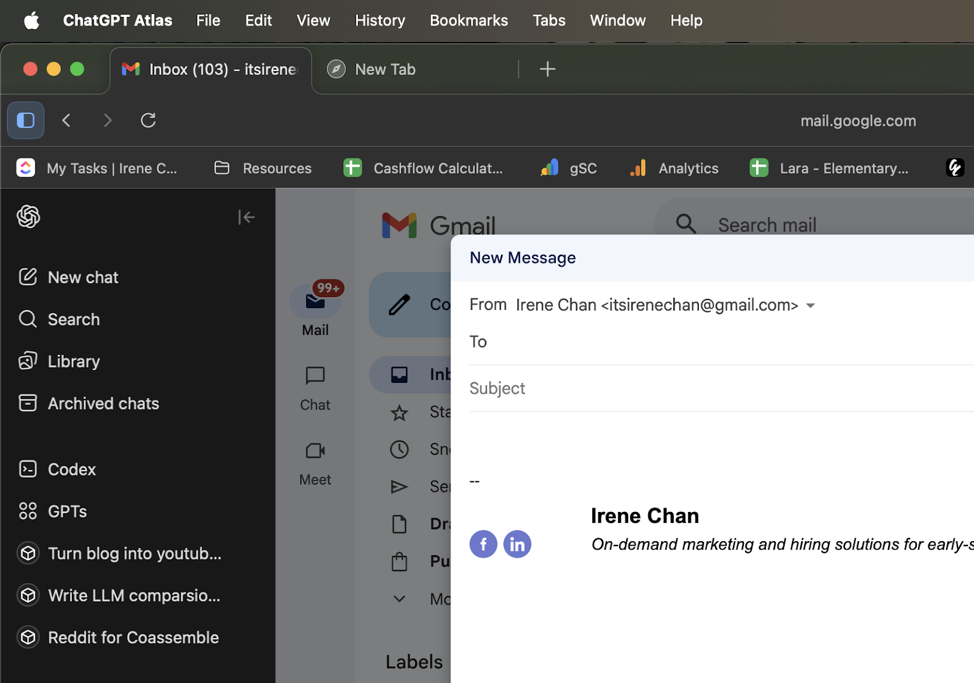This screenshot has height=683, width=974.
Task: Click the ChatGPT logo in the sidebar
Action: coord(29,216)
